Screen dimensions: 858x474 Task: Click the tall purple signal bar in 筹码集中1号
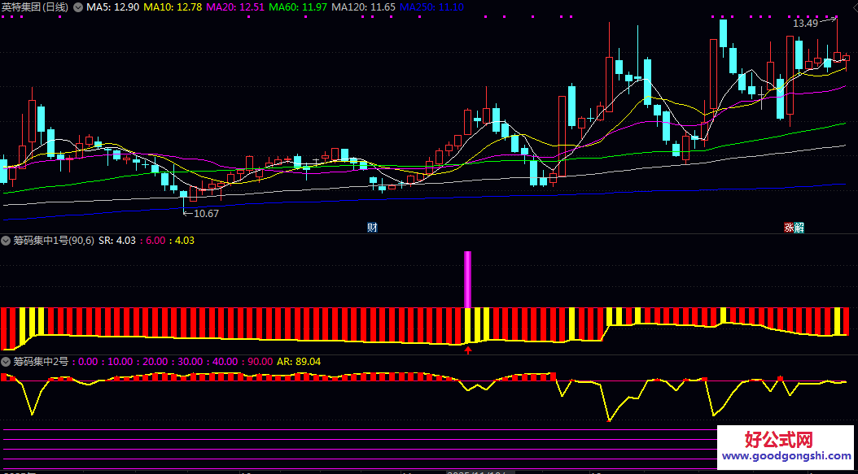(x=468, y=280)
